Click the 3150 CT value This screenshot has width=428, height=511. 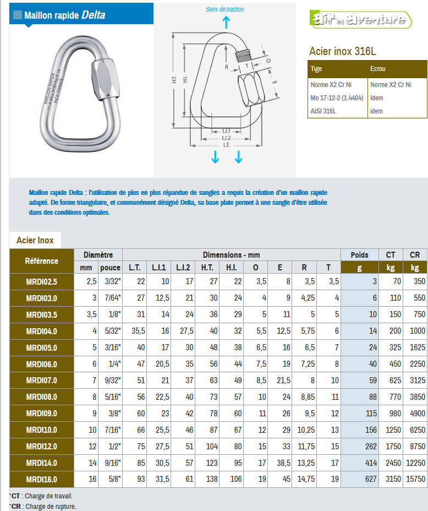click(x=393, y=479)
